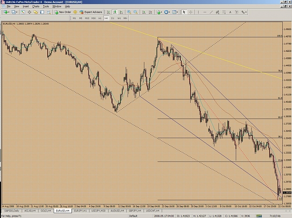This screenshot has width=292, height=218.
Task: Open the Indicators dropdown arrow
Action: pos(162,12)
